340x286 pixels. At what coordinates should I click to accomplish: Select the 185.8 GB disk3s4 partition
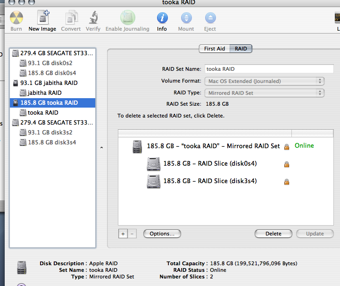(52, 143)
